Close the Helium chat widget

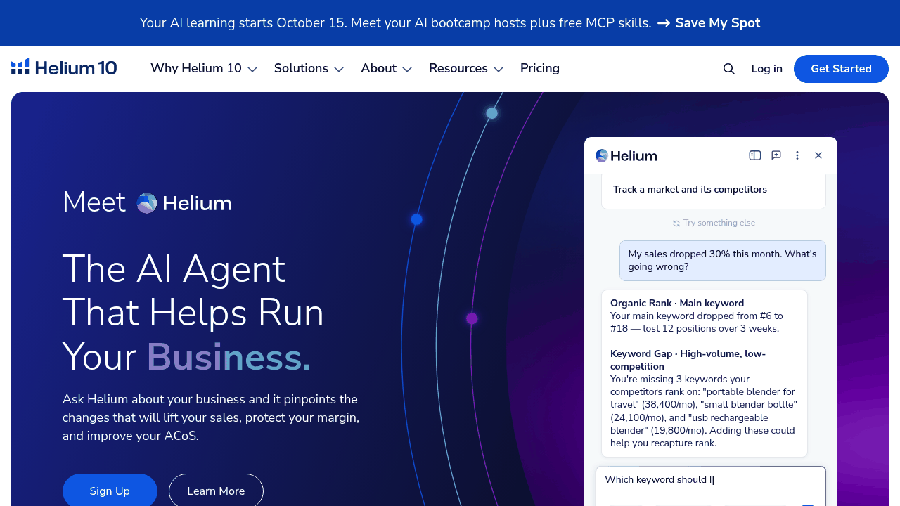(x=818, y=155)
